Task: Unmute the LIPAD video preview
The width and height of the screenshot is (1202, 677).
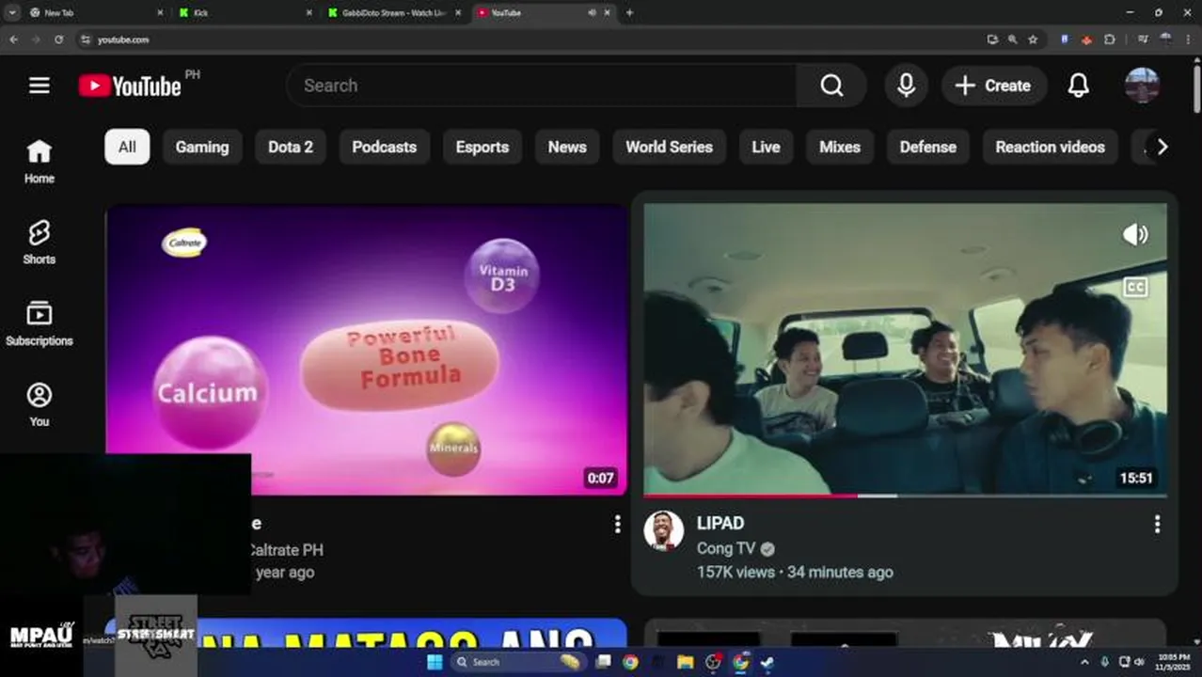Action: pos(1135,234)
